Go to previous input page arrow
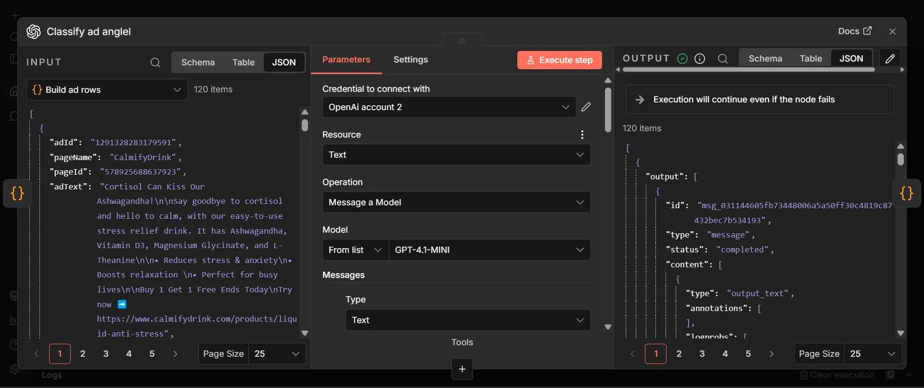Image resolution: width=924 pixels, height=388 pixels. coord(36,354)
